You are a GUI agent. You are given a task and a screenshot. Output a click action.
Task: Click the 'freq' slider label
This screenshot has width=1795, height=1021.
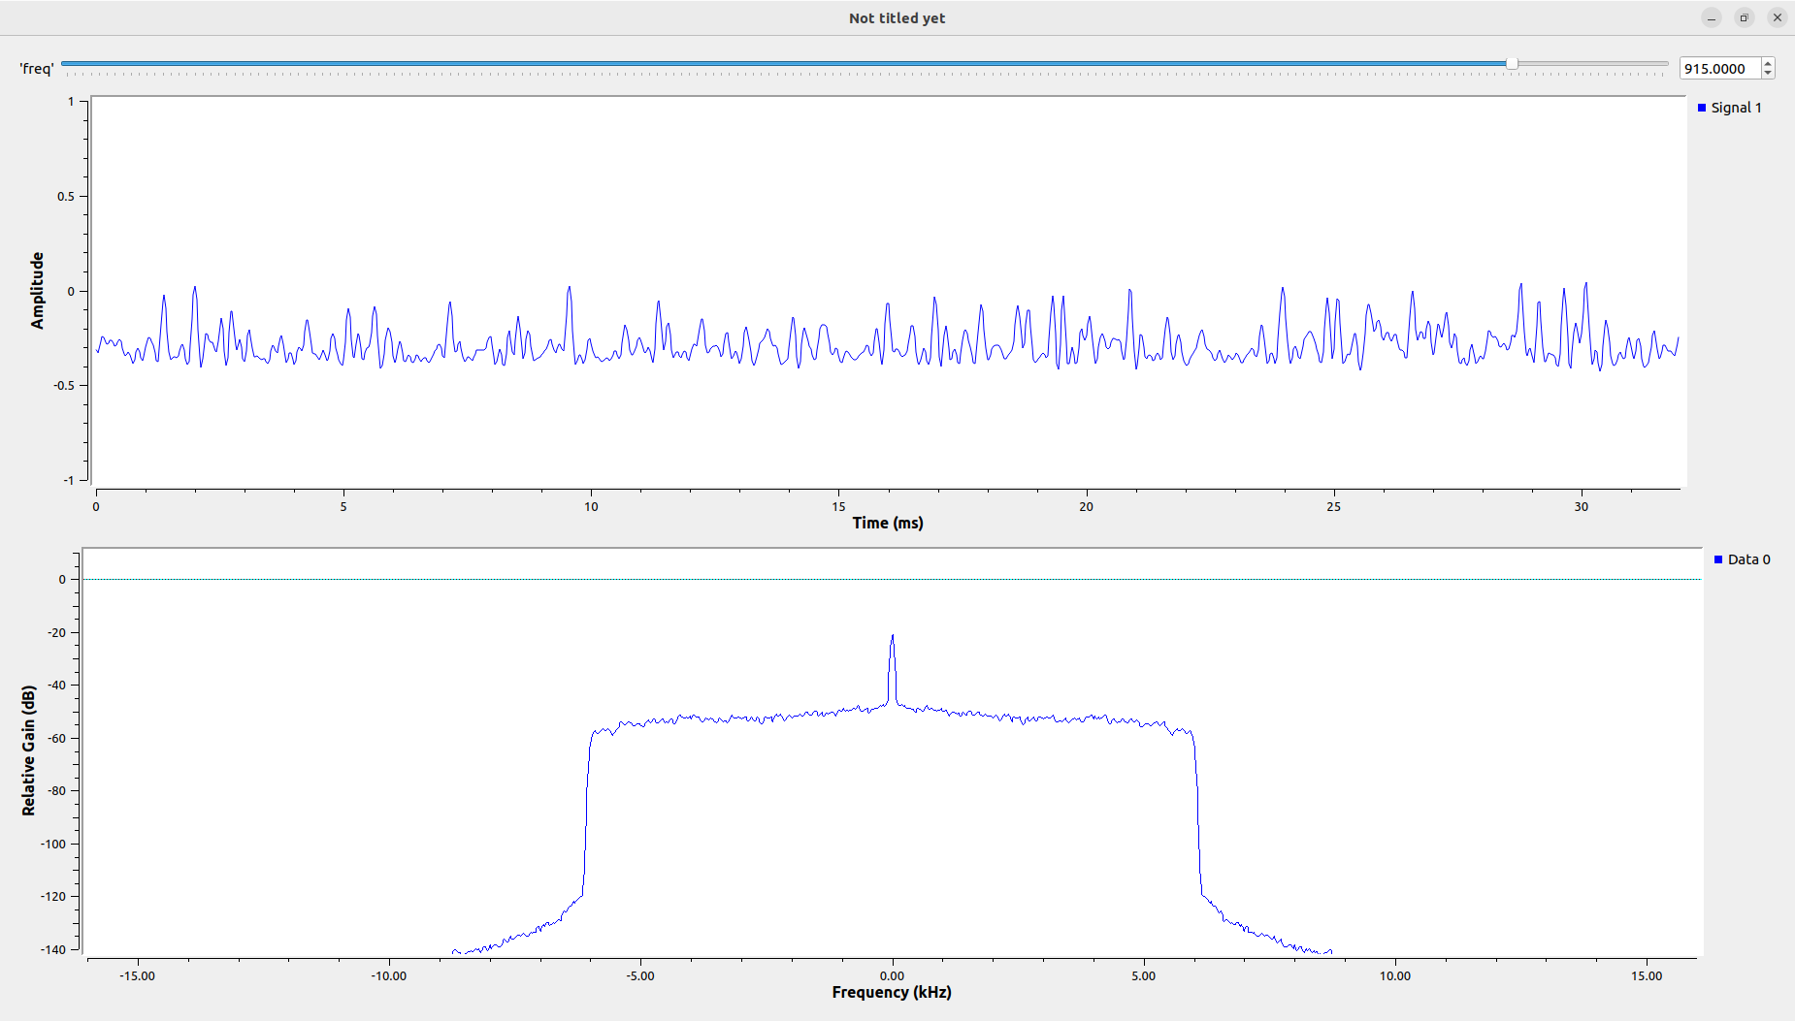point(37,69)
